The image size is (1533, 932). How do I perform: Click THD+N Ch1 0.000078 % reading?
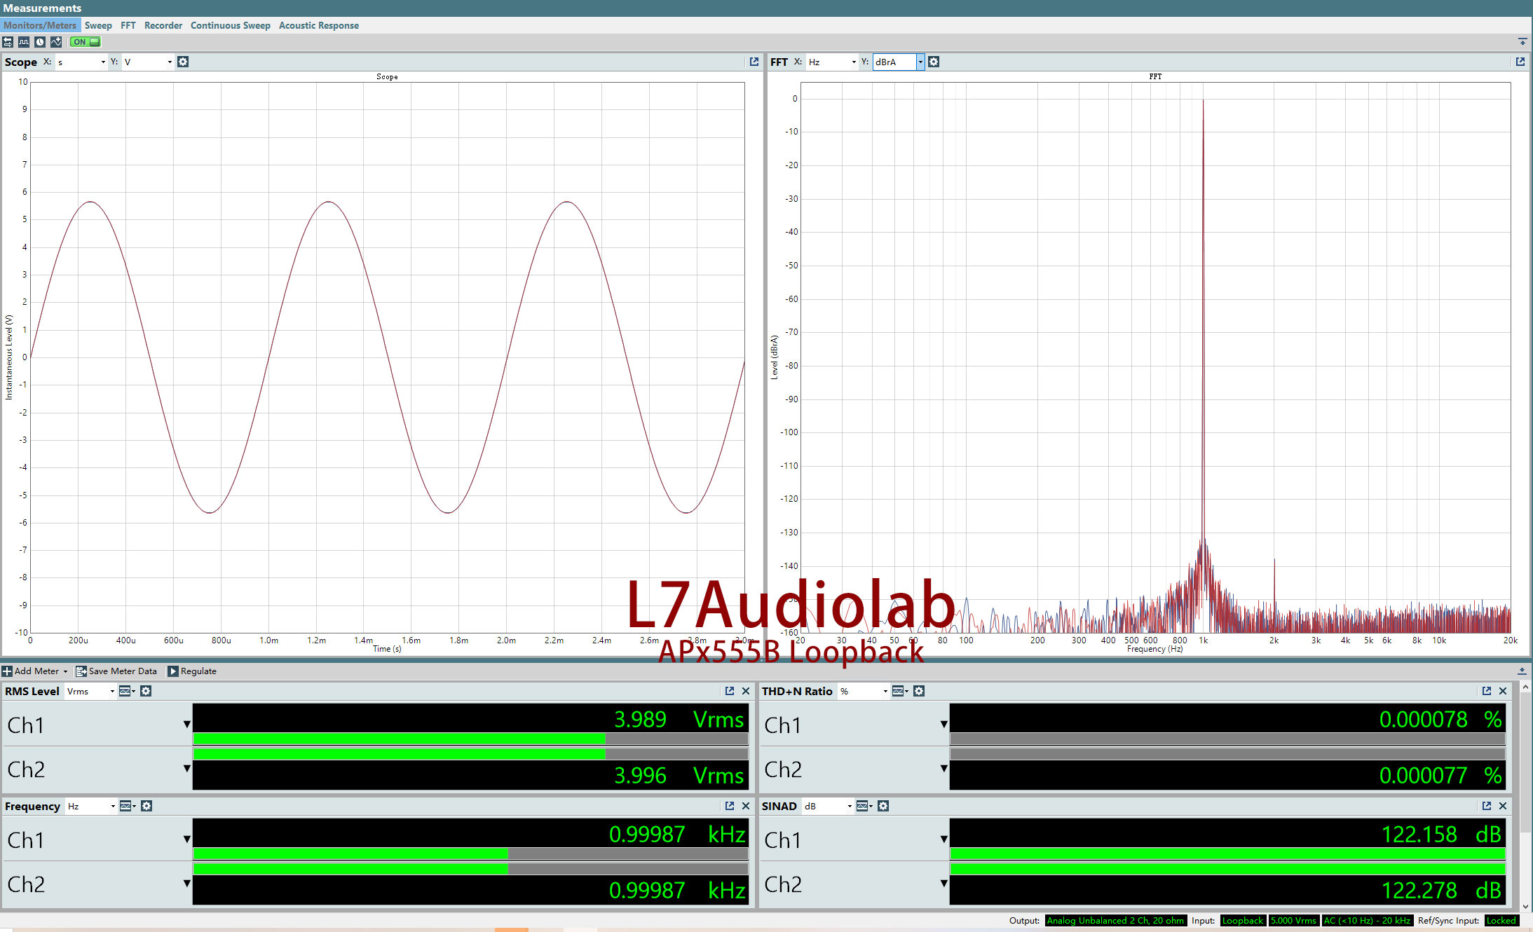(x=1440, y=719)
